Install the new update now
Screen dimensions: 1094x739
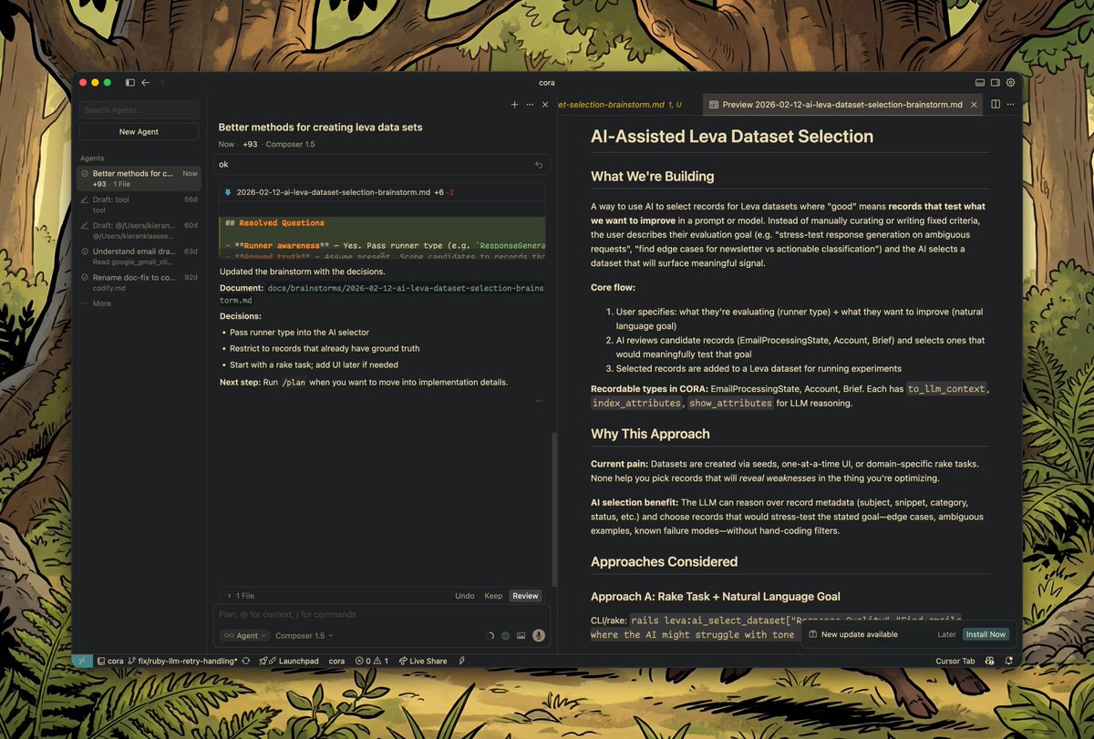pyautogui.click(x=986, y=634)
